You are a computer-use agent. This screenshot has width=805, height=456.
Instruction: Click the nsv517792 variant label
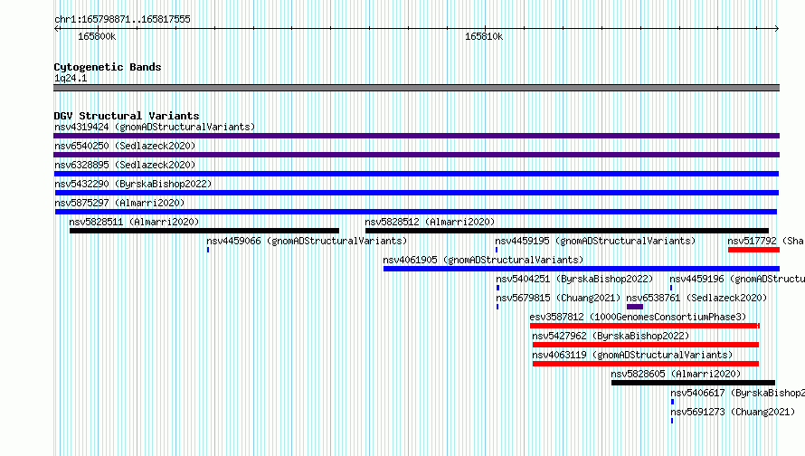765,241
